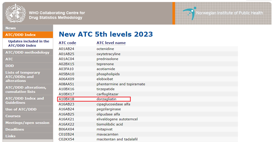This screenshot has height=142, width=274.
Task: Open WHO Collaborating Centre header title
Action: coord(57,15)
